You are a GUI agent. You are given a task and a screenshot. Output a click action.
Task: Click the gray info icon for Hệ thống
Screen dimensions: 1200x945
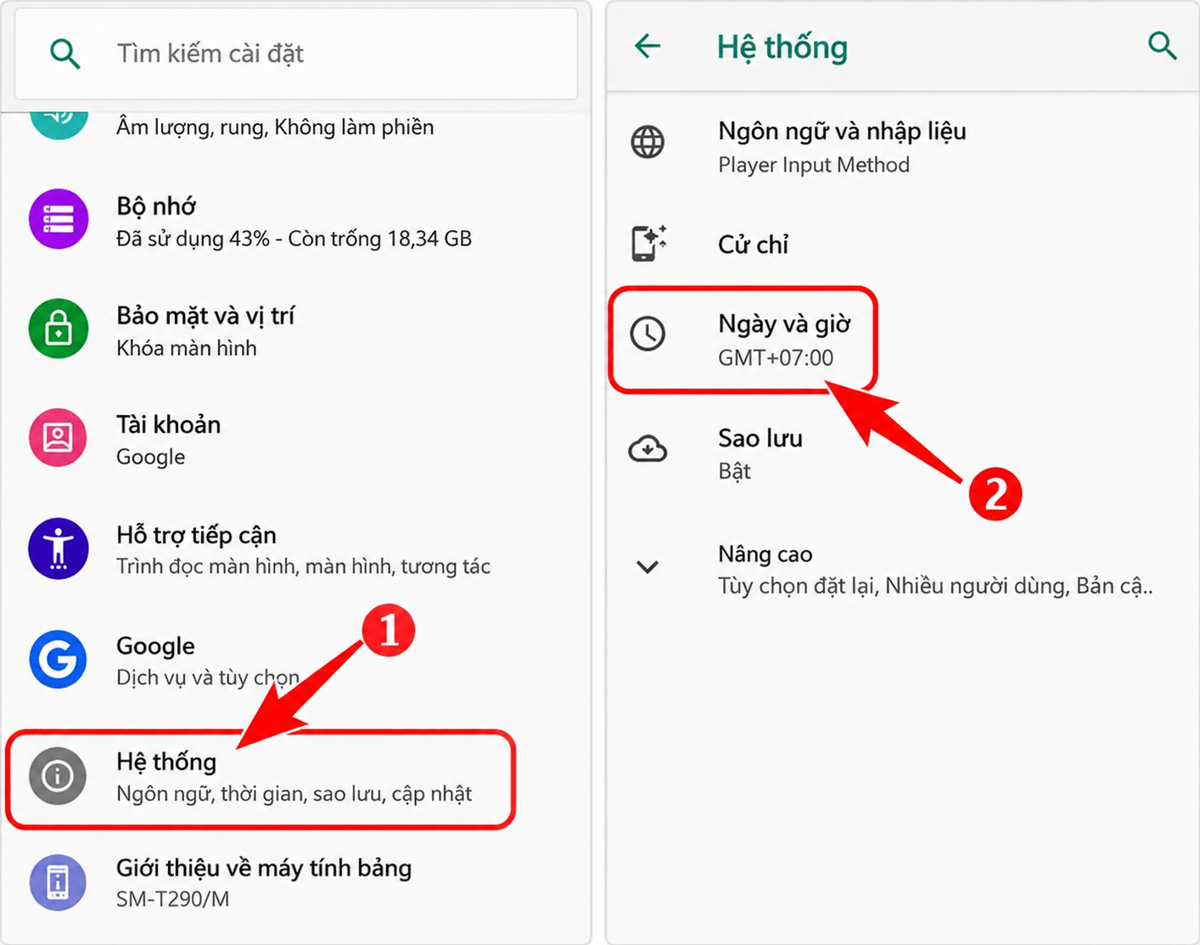tap(59, 775)
